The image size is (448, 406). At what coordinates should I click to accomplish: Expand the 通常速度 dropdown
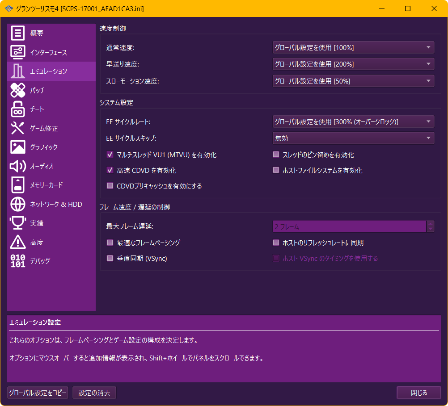coord(353,47)
